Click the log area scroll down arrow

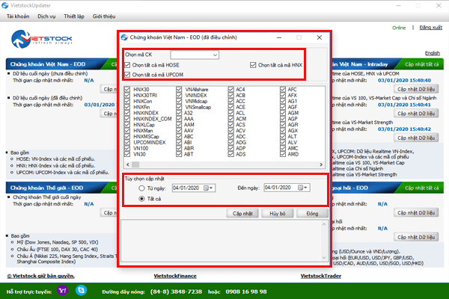(x=324, y=257)
